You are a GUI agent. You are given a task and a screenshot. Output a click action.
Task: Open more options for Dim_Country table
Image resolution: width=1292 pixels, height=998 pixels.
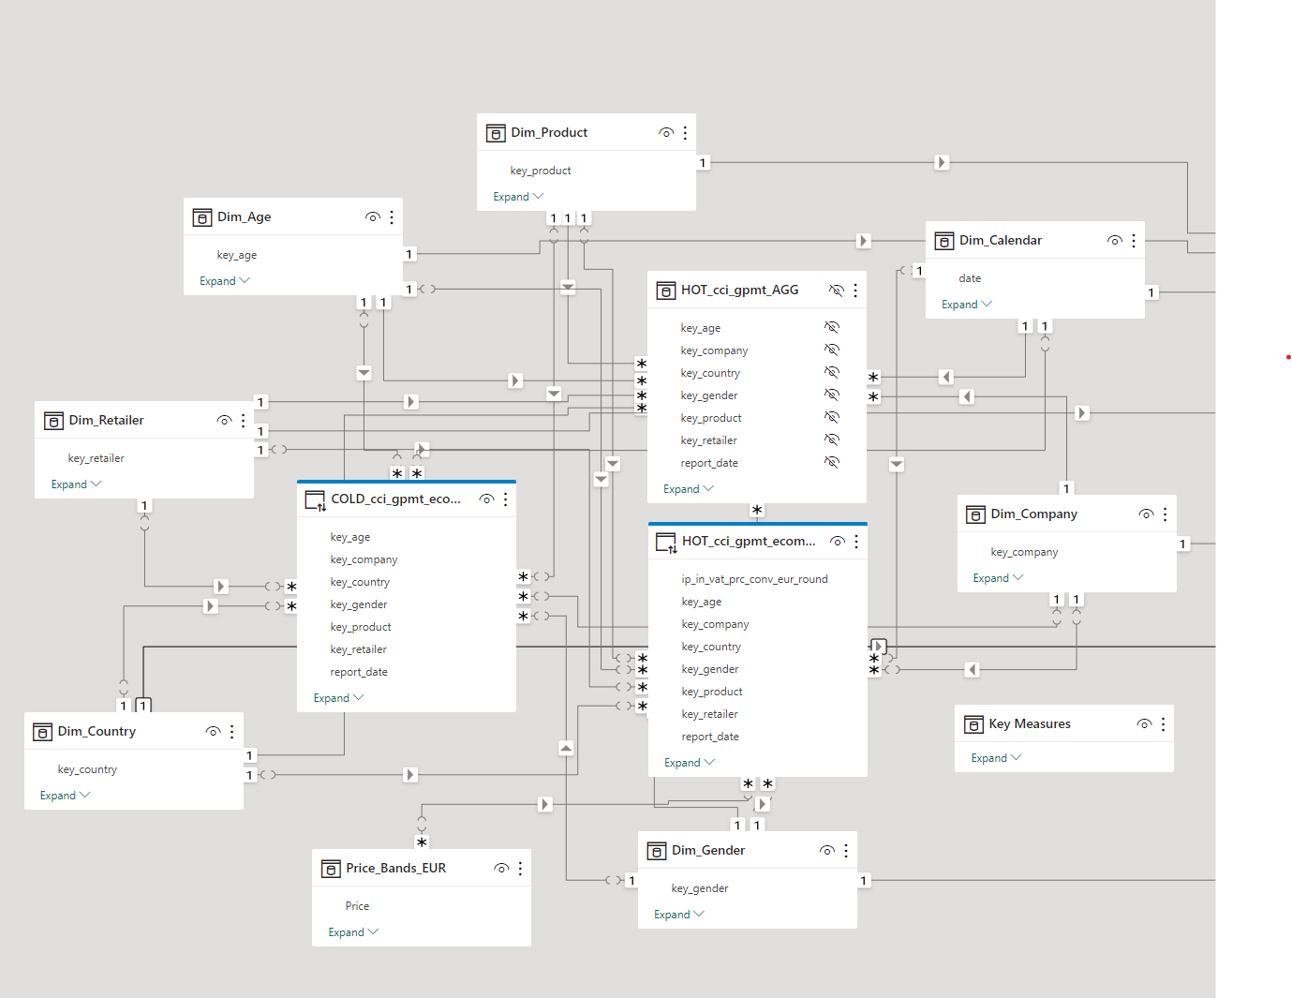(231, 732)
